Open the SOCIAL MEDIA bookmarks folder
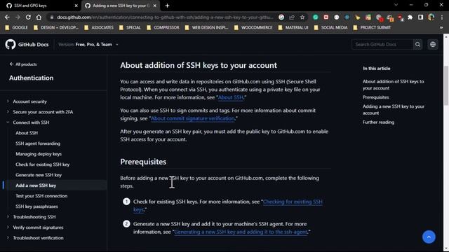The image size is (449, 252). (x=330, y=27)
